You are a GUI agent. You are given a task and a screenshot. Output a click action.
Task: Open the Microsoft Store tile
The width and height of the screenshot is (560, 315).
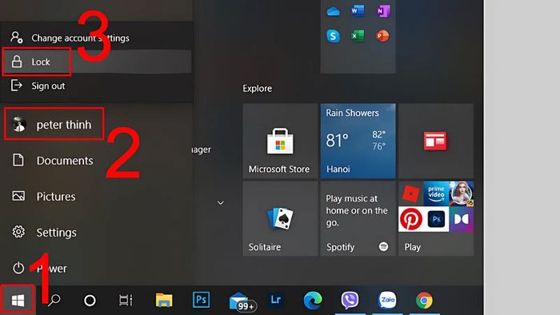tap(280, 141)
